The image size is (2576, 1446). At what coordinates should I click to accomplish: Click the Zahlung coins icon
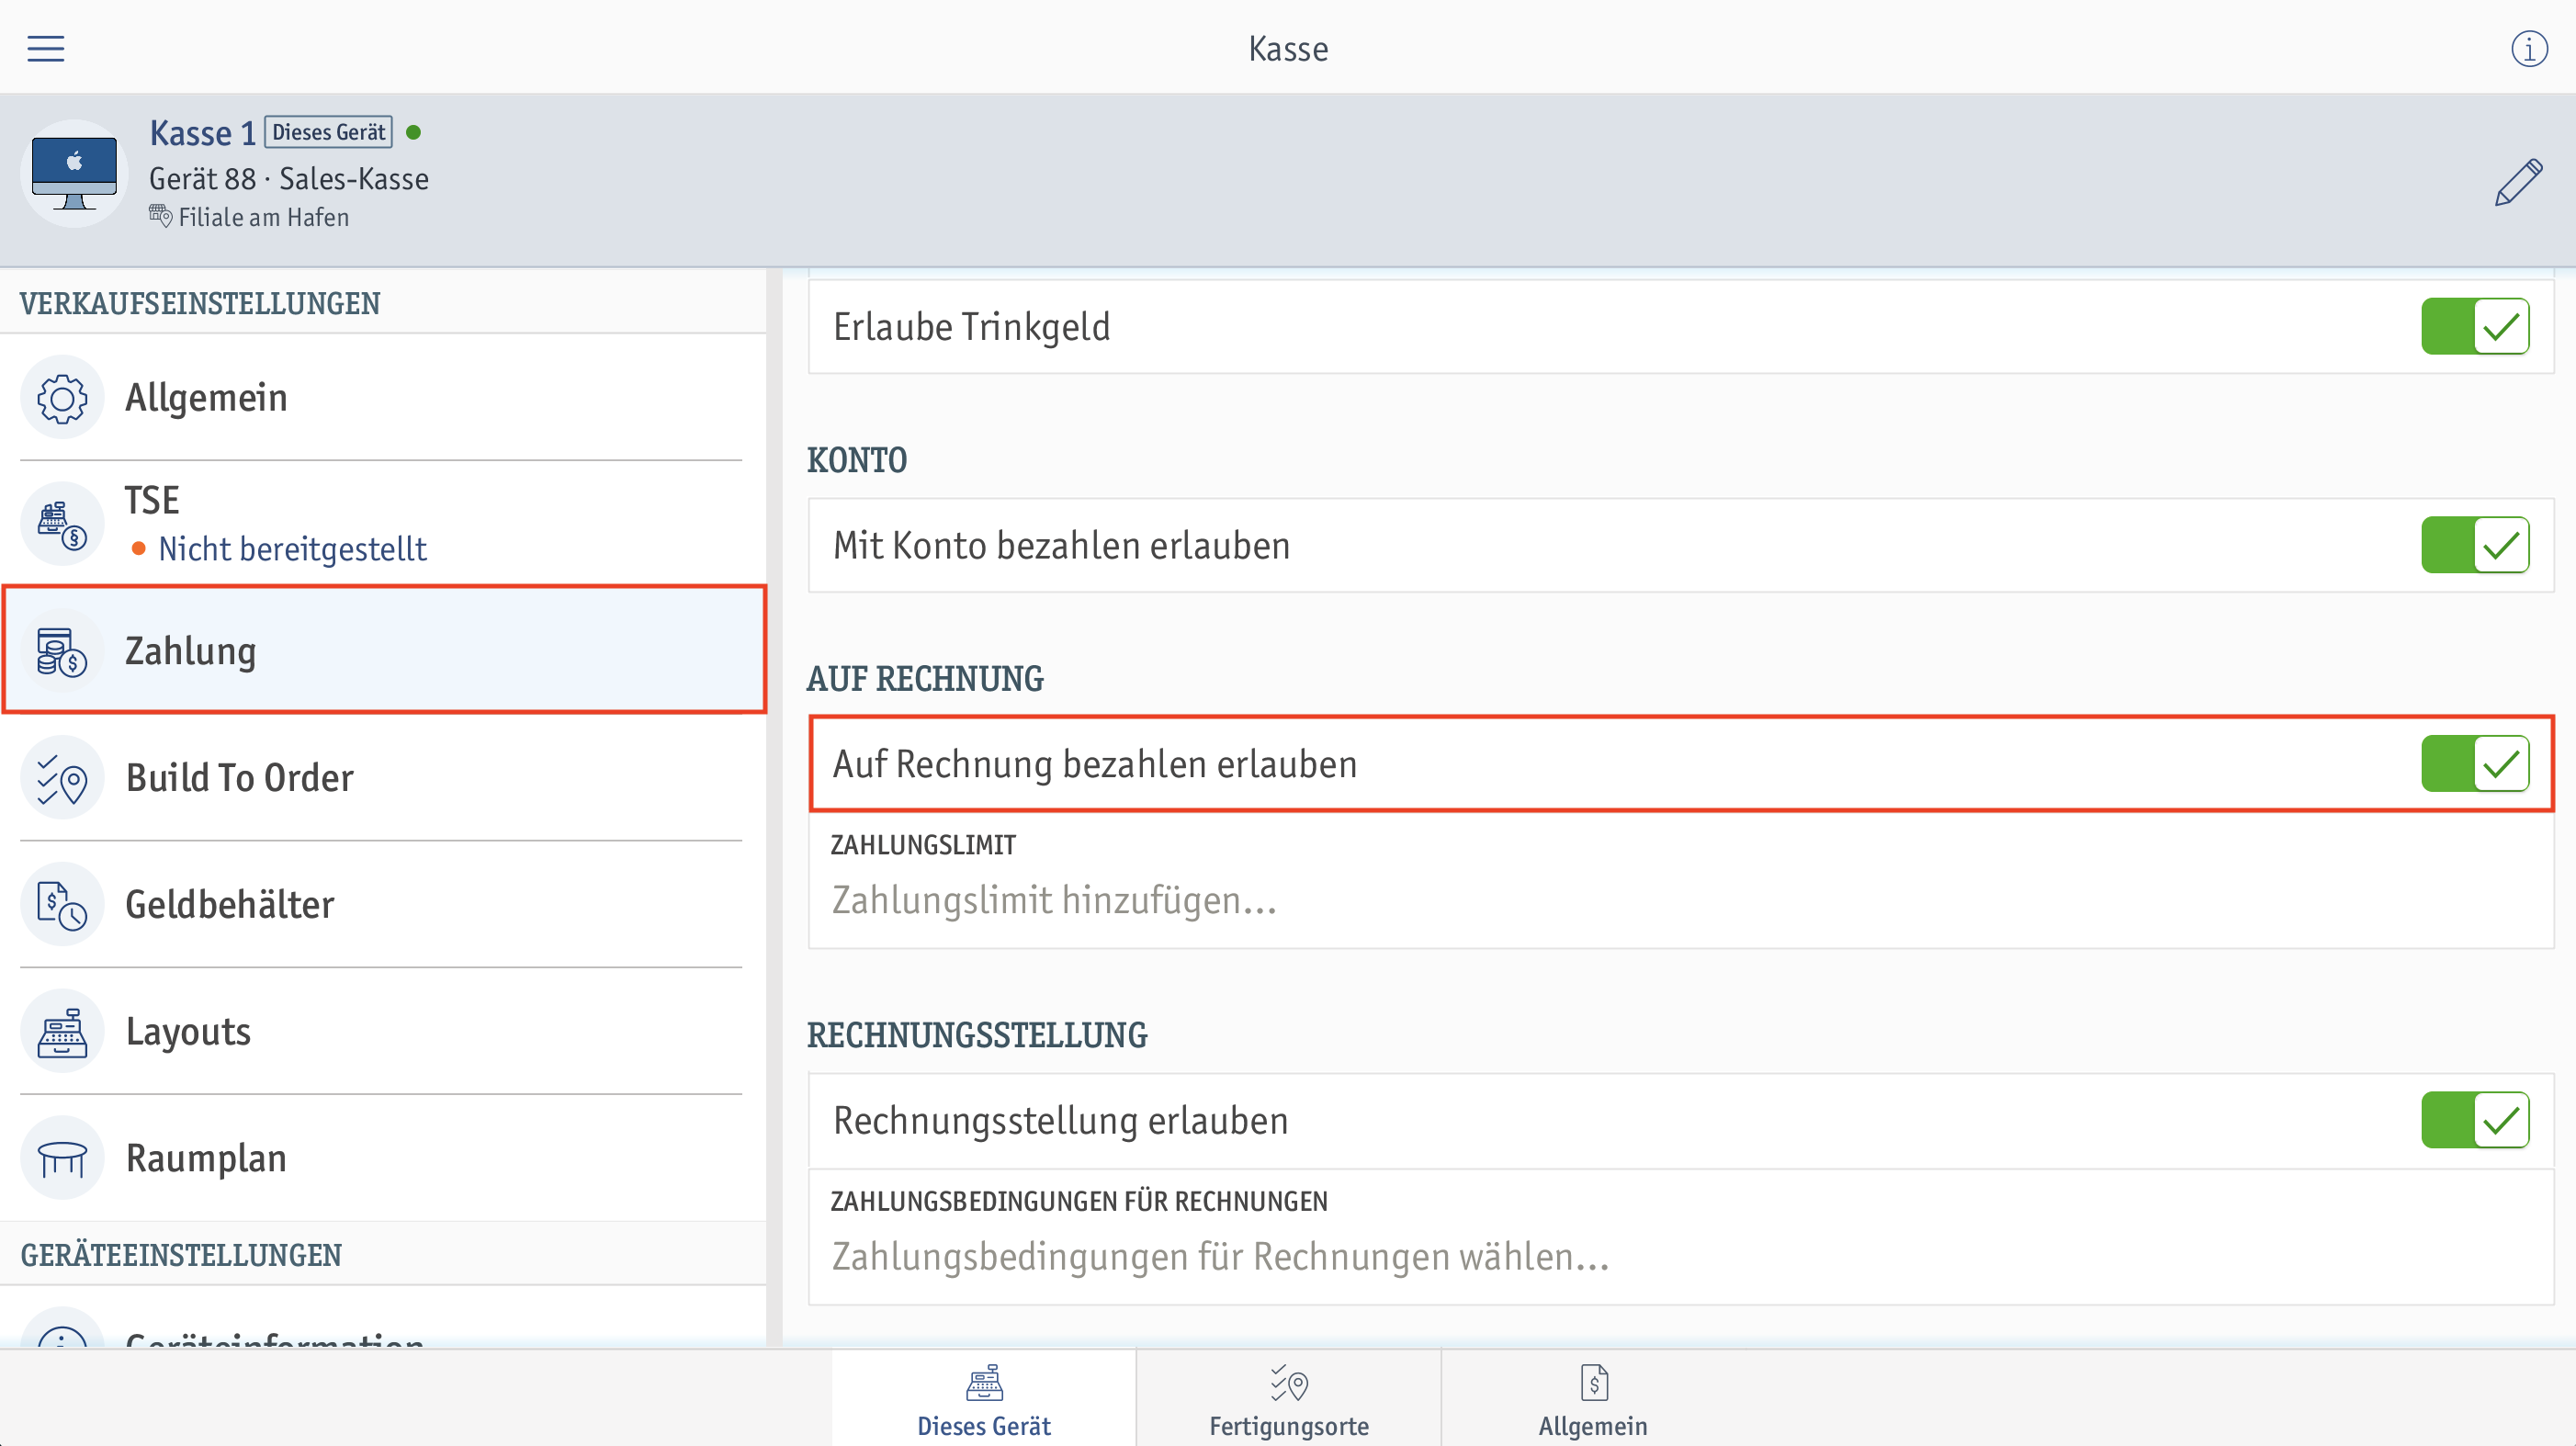(x=62, y=651)
